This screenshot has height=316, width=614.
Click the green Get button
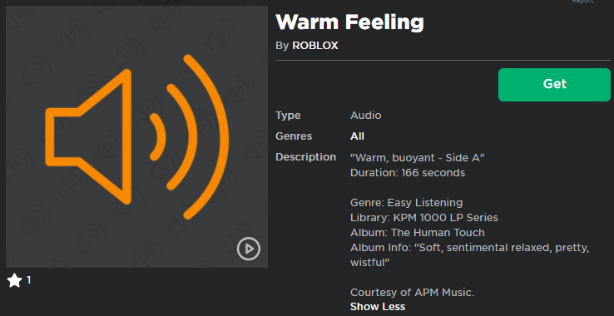coord(554,85)
